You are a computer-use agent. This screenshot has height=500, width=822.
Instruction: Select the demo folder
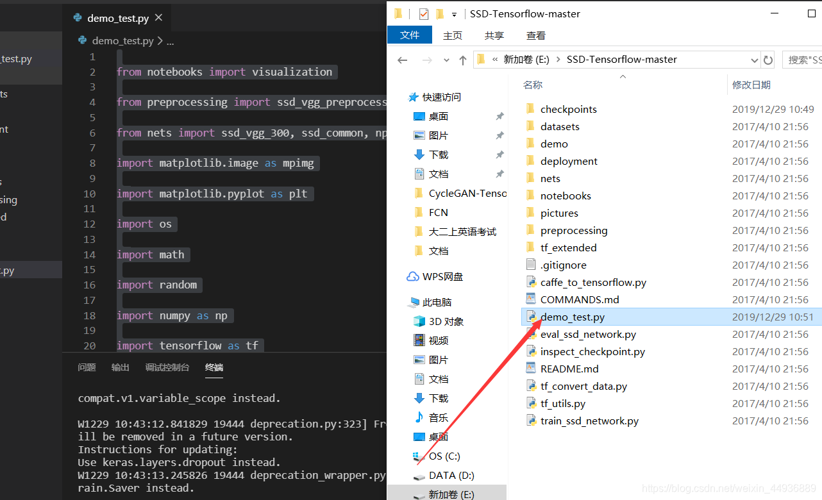[x=554, y=144]
